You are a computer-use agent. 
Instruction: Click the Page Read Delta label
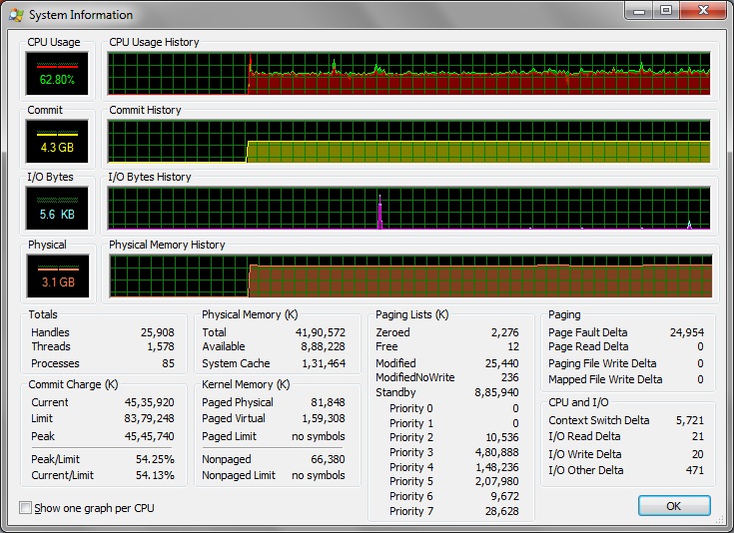pos(588,346)
